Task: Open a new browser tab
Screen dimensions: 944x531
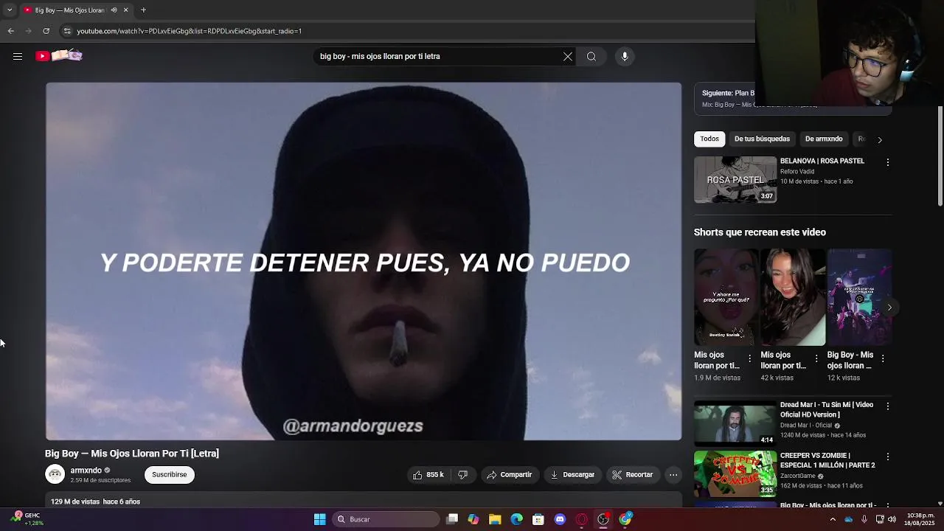Action: pos(143,10)
